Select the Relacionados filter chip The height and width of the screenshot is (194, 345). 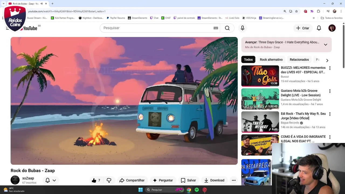pos(299,60)
